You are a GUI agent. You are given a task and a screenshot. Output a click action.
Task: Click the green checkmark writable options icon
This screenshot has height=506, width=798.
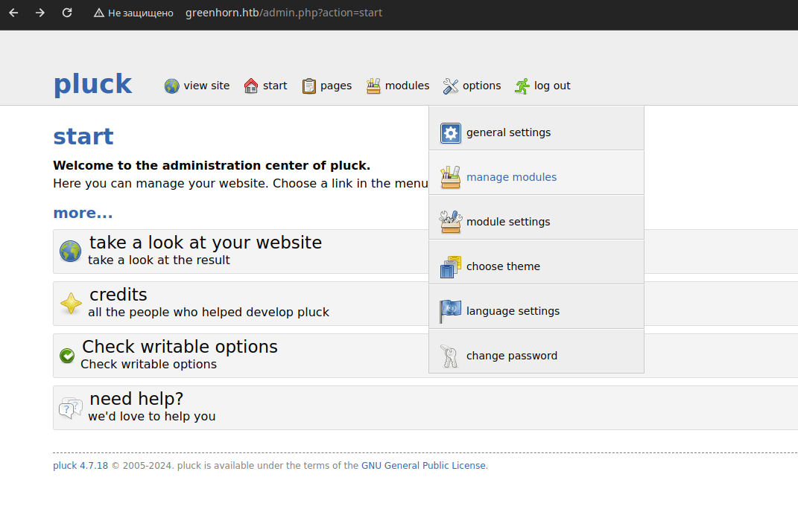click(x=67, y=356)
